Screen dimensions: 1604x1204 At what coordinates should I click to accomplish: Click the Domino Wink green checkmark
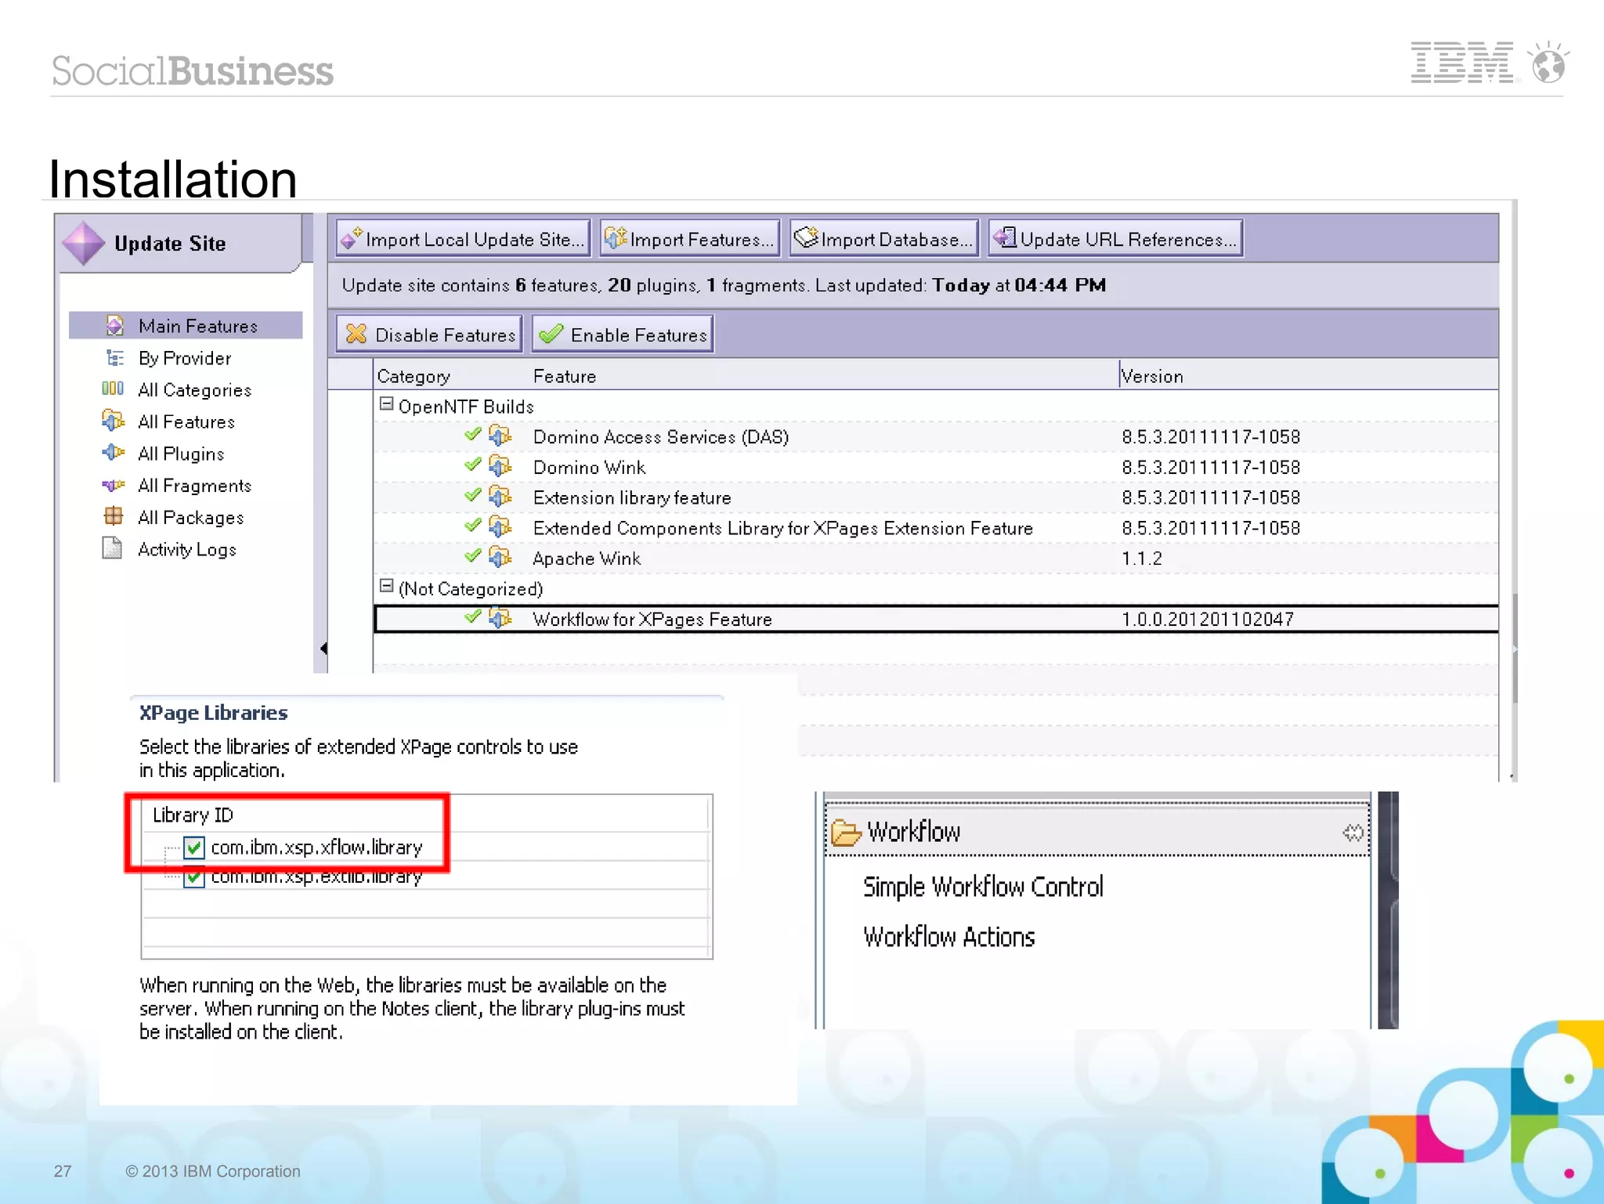click(472, 465)
